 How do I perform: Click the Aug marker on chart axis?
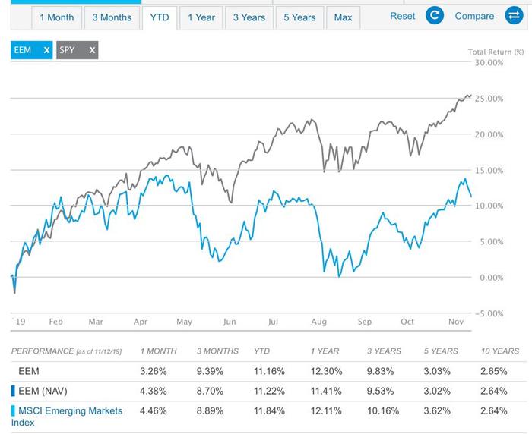click(x=318, y=322)
